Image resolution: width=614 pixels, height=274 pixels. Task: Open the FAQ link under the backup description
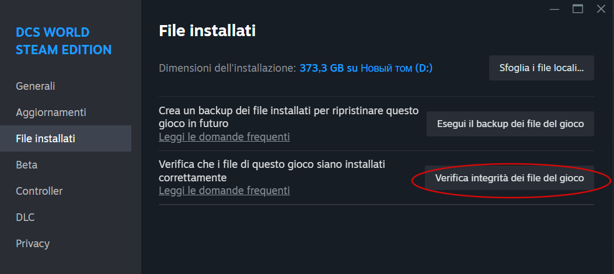click(224, 138)
